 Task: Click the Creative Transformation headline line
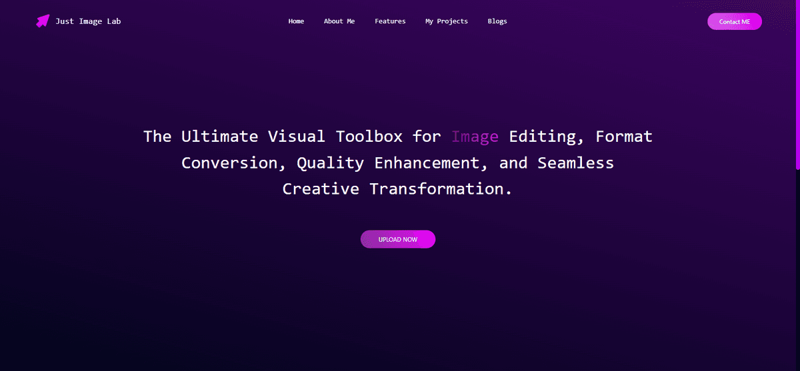[x=397, y=188]
